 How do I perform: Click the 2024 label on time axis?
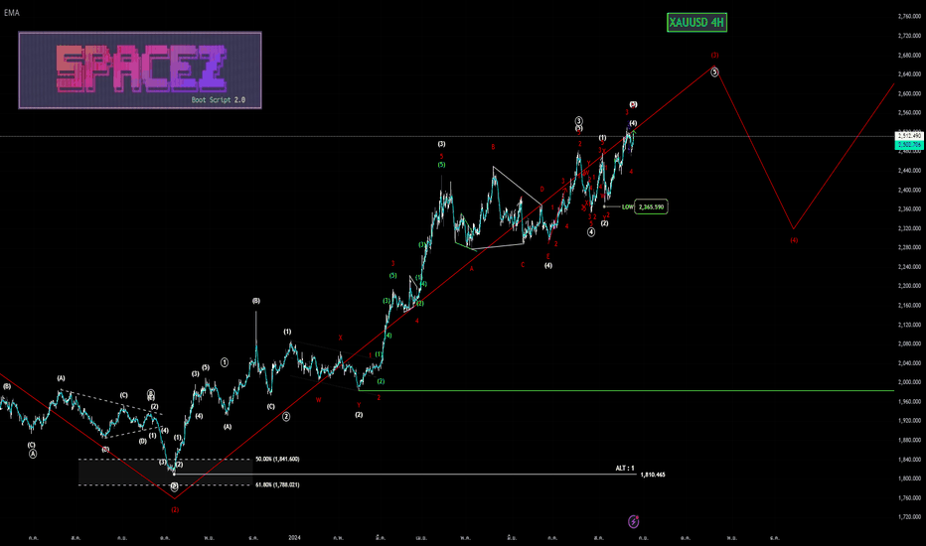pyautogui.click(x=295, y=537)
